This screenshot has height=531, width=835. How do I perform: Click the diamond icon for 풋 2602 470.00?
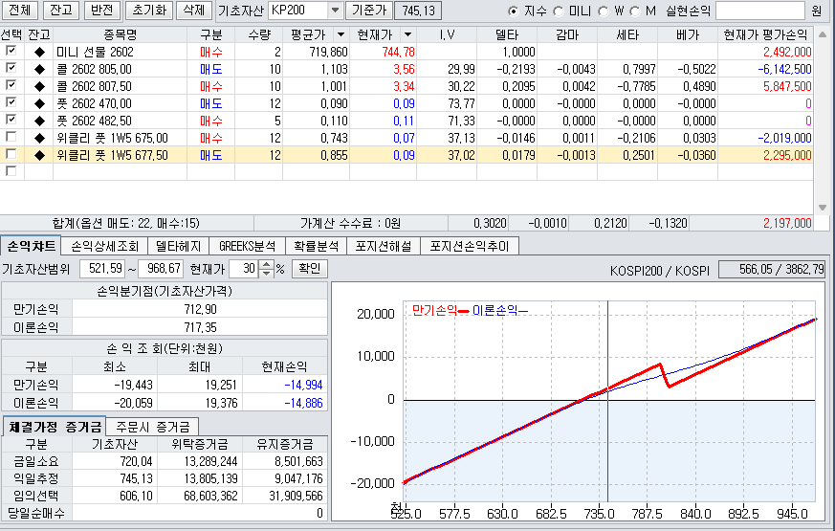tap(39, 104)
